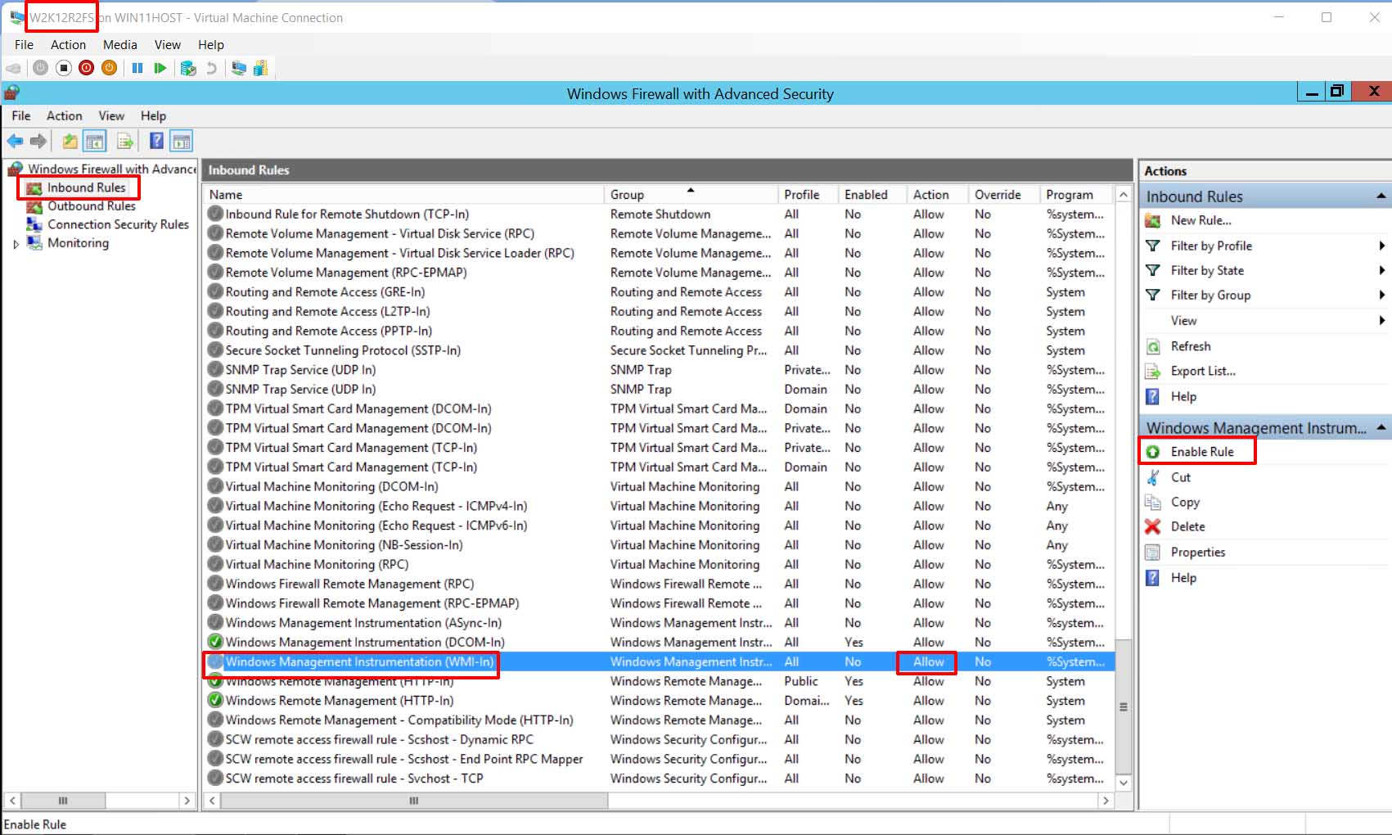The image size is (1392, 835).
Task: Click the red X Delete icon in Actions
Action: click(x=1153, y=526)
